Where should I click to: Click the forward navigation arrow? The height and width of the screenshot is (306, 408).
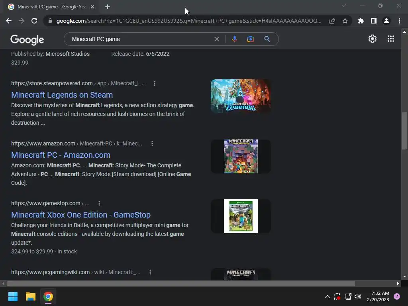pyautogui.click(x=22, y=21)
